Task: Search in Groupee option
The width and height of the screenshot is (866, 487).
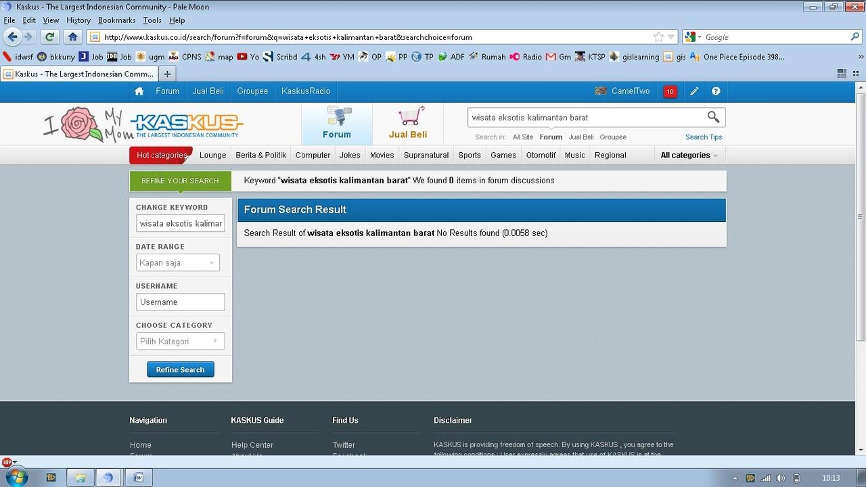Action: (613, 137)
